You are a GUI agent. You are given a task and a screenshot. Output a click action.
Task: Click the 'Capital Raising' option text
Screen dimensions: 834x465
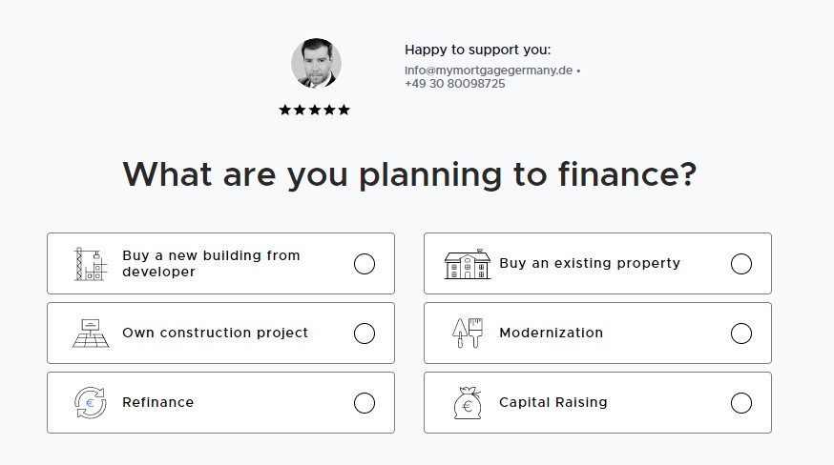[x=553, y=402]
